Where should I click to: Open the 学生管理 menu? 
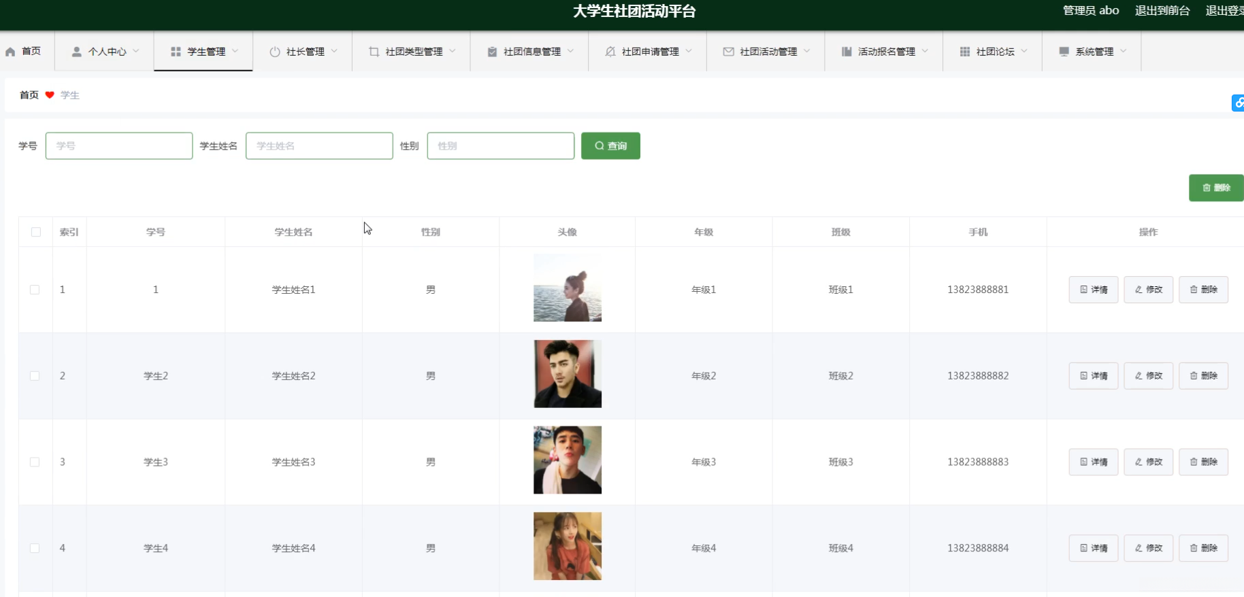[x=203, y=52]
